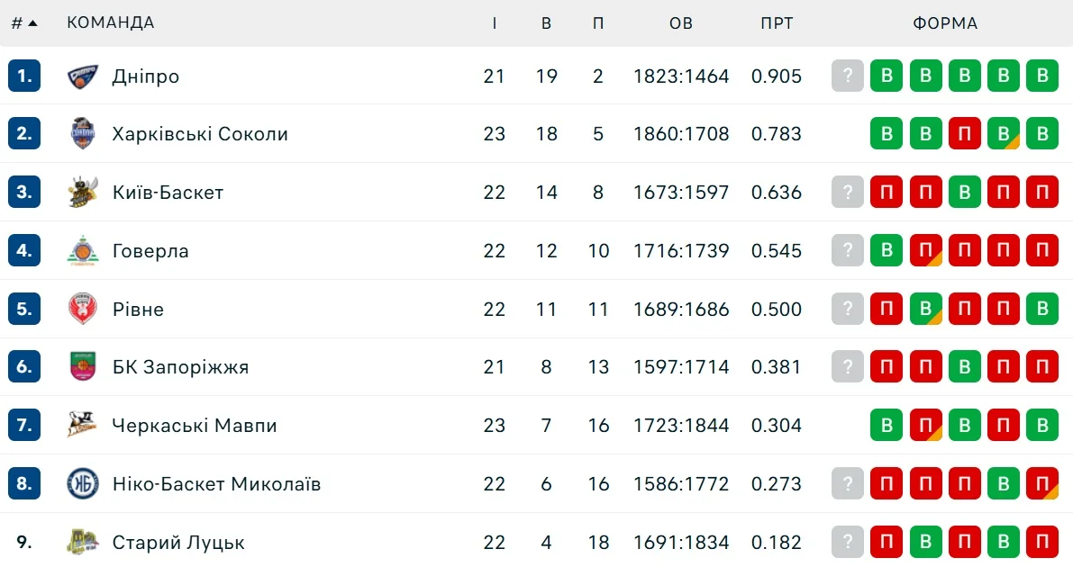This screenshot has height=567, width=1073.
Task: Click the ОВ column header
Action: (681, 23)
